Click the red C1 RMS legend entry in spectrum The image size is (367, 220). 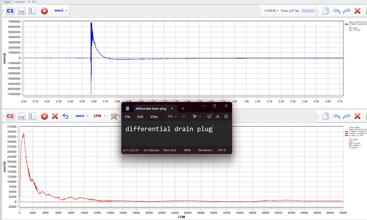pos(356,131)
